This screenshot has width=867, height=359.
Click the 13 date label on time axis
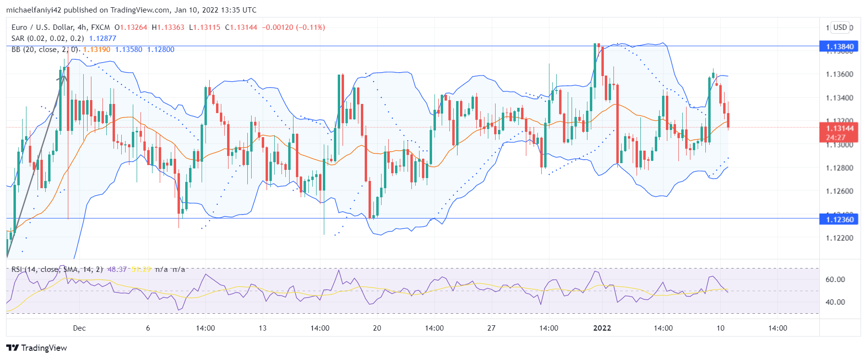(x=262, y=328)
